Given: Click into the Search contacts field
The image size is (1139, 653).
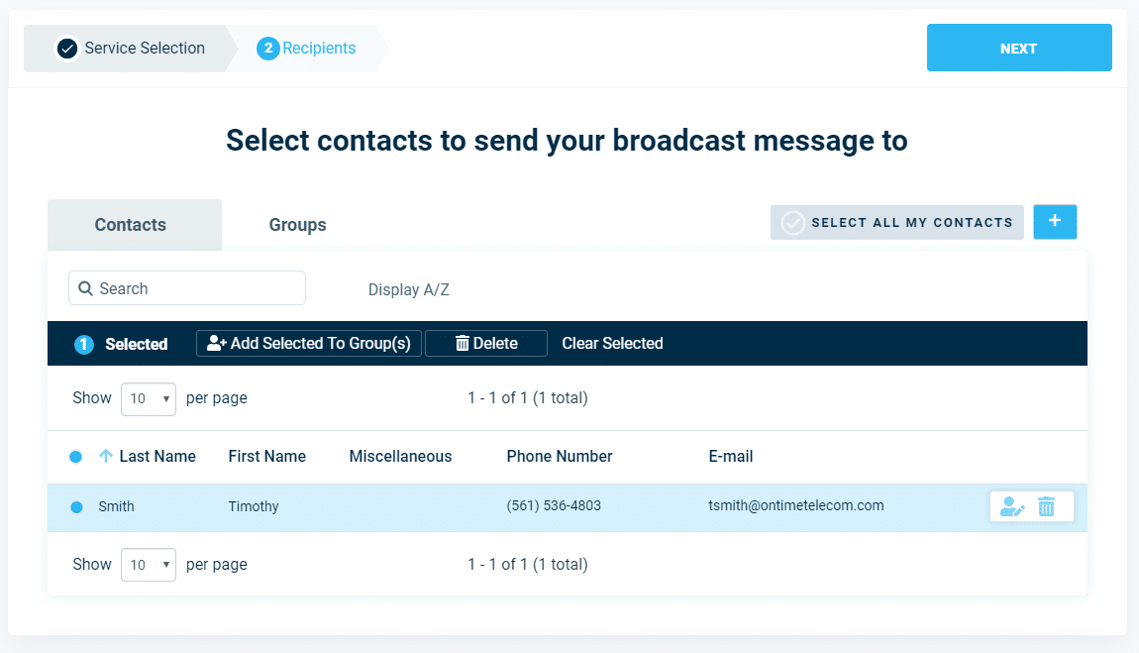Looking at the screenshot, I should [x=186, y=288].
